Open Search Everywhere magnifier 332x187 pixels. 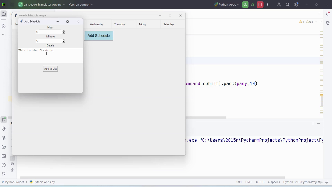click(288, 5)
